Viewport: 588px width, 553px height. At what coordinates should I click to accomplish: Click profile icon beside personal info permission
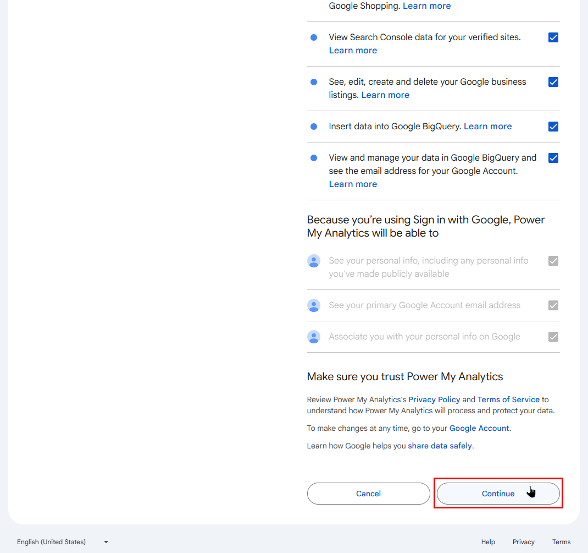click(x=314, y=261)
